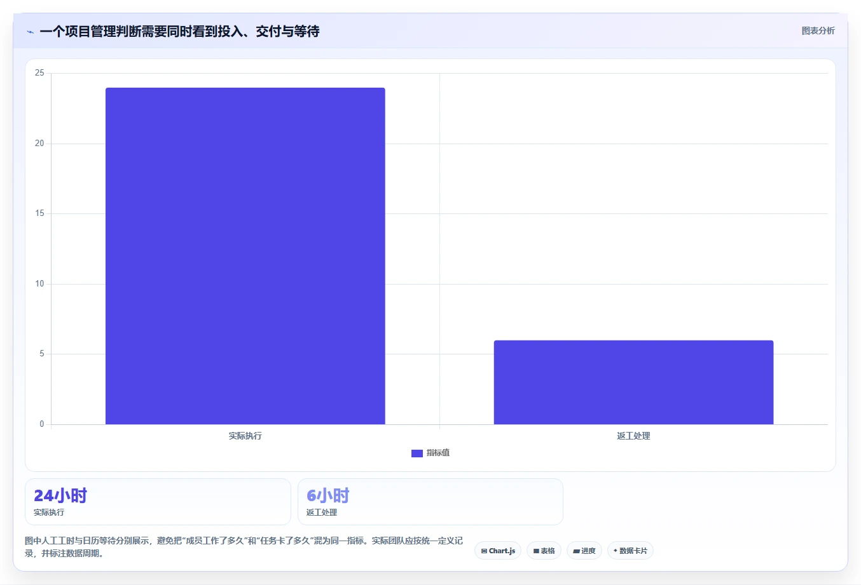Select the 6小时 返工处理 data card
Screen dimensions: 861x585
430,502
